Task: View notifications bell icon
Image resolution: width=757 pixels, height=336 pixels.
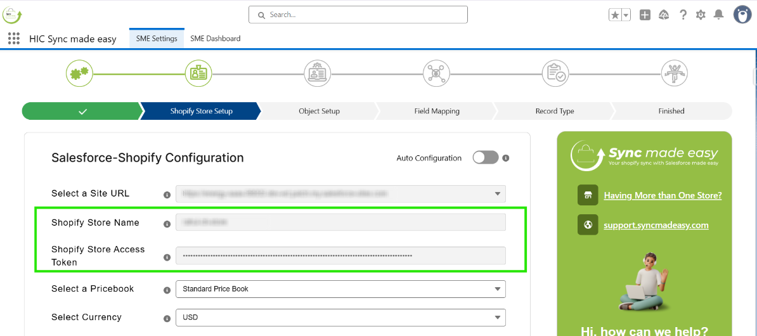Action: (719, 15)
